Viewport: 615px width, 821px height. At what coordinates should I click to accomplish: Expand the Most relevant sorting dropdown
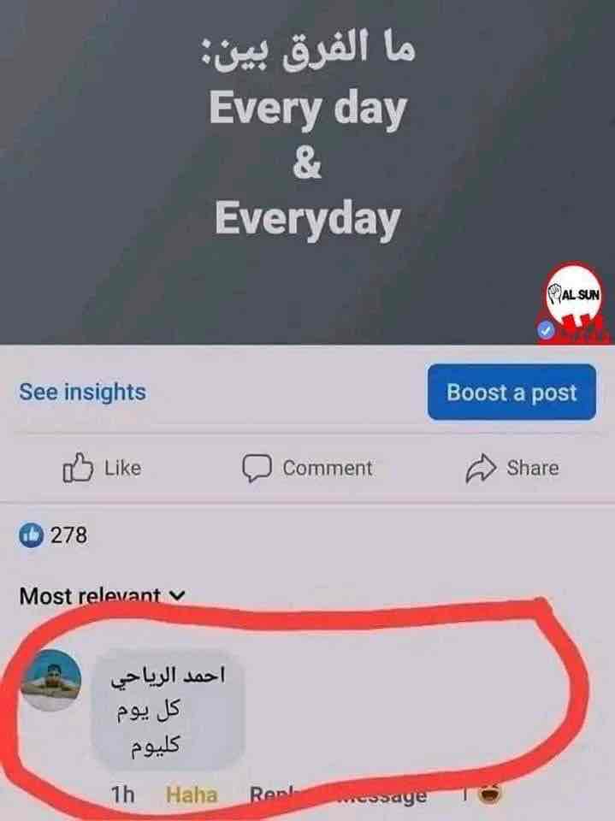click(x=102, y=596)
